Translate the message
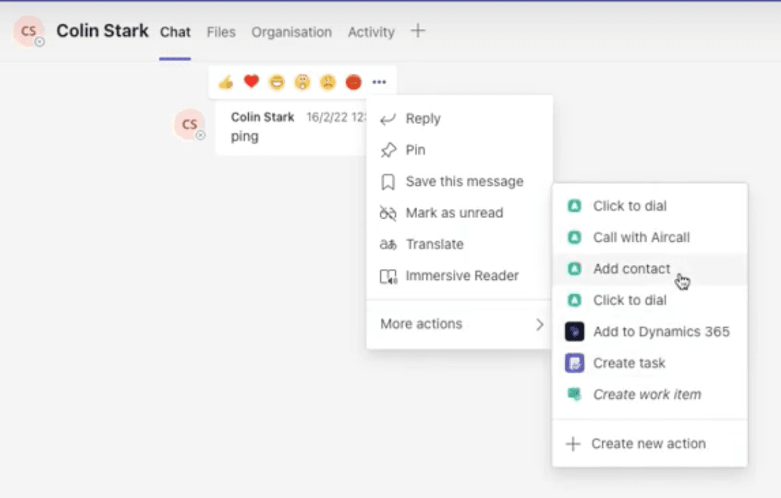This screenshot has height=498, width=781. coord(435,244)
